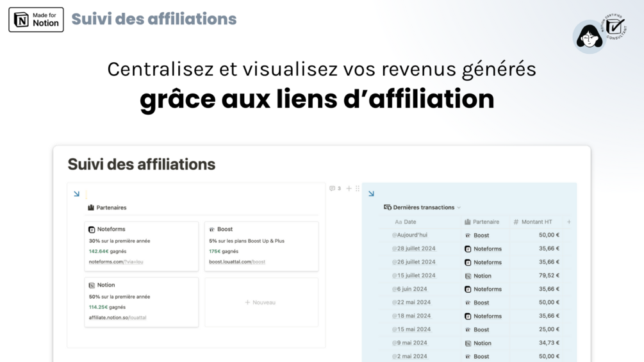This screenshot has height=362, width=644.
Task: Click the 34,73 € amount cell
Action: 549,343
